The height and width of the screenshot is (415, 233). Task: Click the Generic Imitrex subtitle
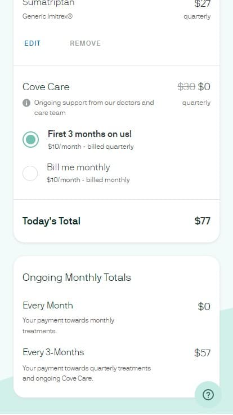(x=47, y=16)
